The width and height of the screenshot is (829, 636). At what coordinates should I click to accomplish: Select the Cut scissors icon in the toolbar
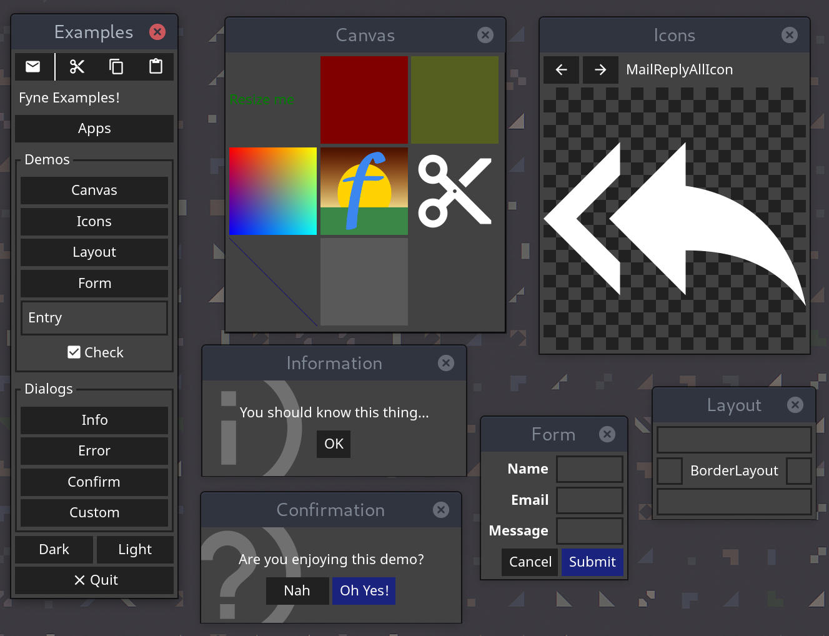tap(77, 66)
